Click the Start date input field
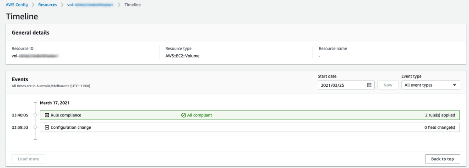Viewport: 469px width, 168px height. click(x=346, y=85)
